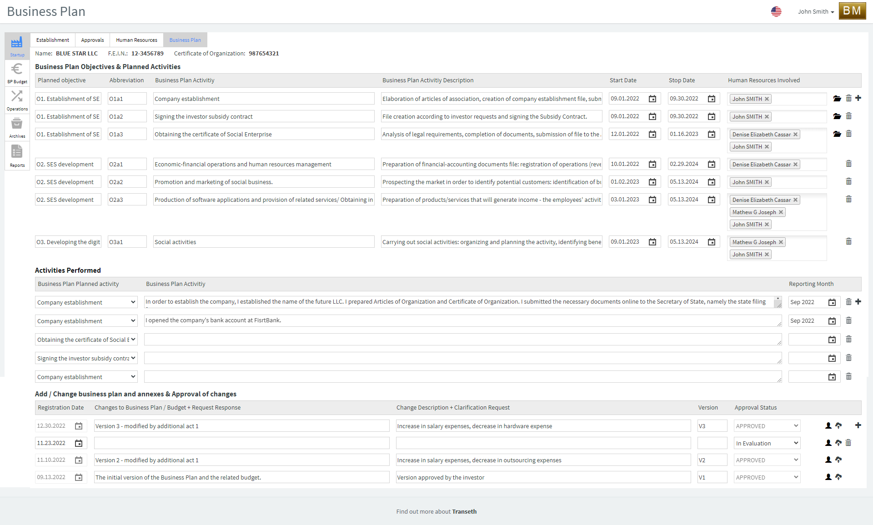Open the O1a1 start date calendar picker
This screenshot has height=525, width=873.
652,99
